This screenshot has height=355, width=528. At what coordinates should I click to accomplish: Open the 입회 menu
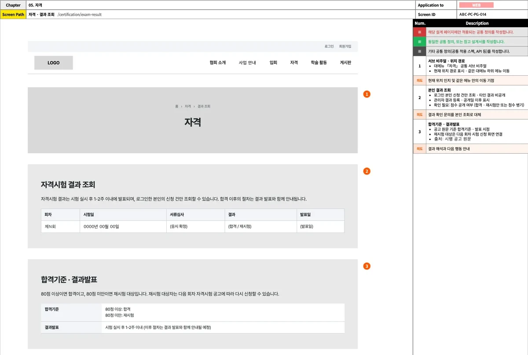point(273,63)
